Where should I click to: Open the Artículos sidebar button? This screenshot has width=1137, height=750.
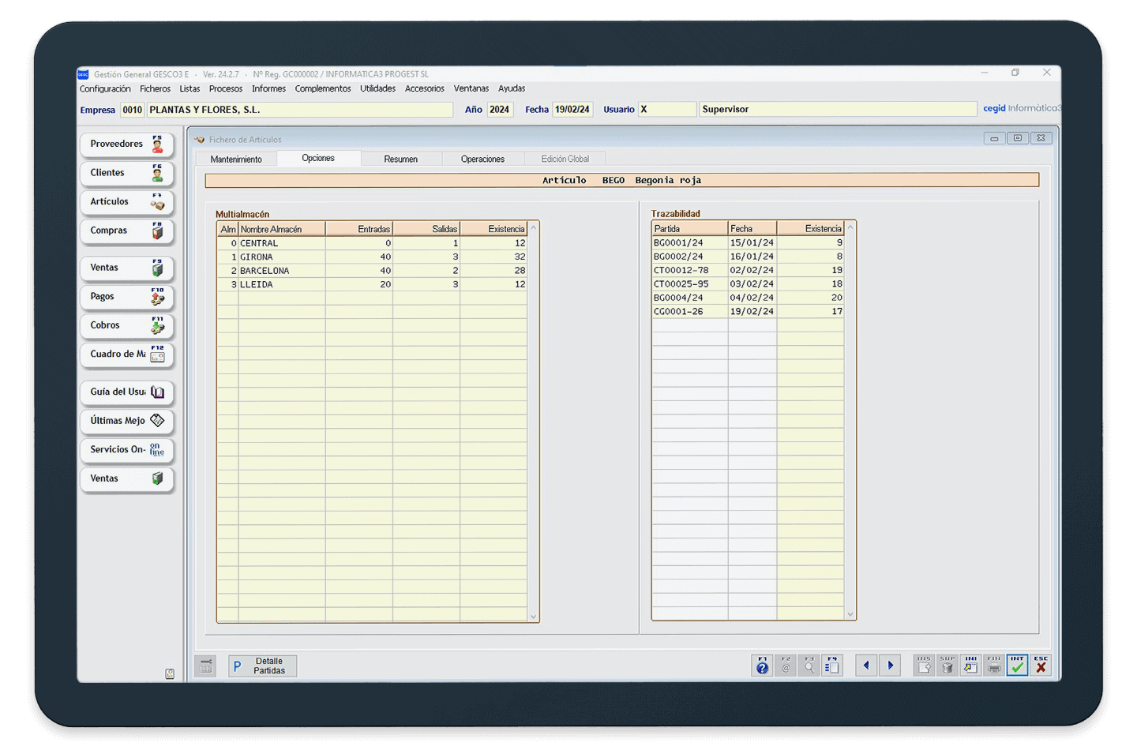pyautogui.click(x=126, y=202)
